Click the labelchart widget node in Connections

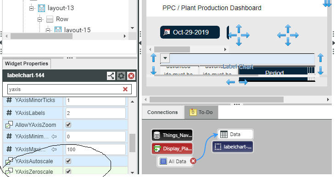click(x=233, y=147)
